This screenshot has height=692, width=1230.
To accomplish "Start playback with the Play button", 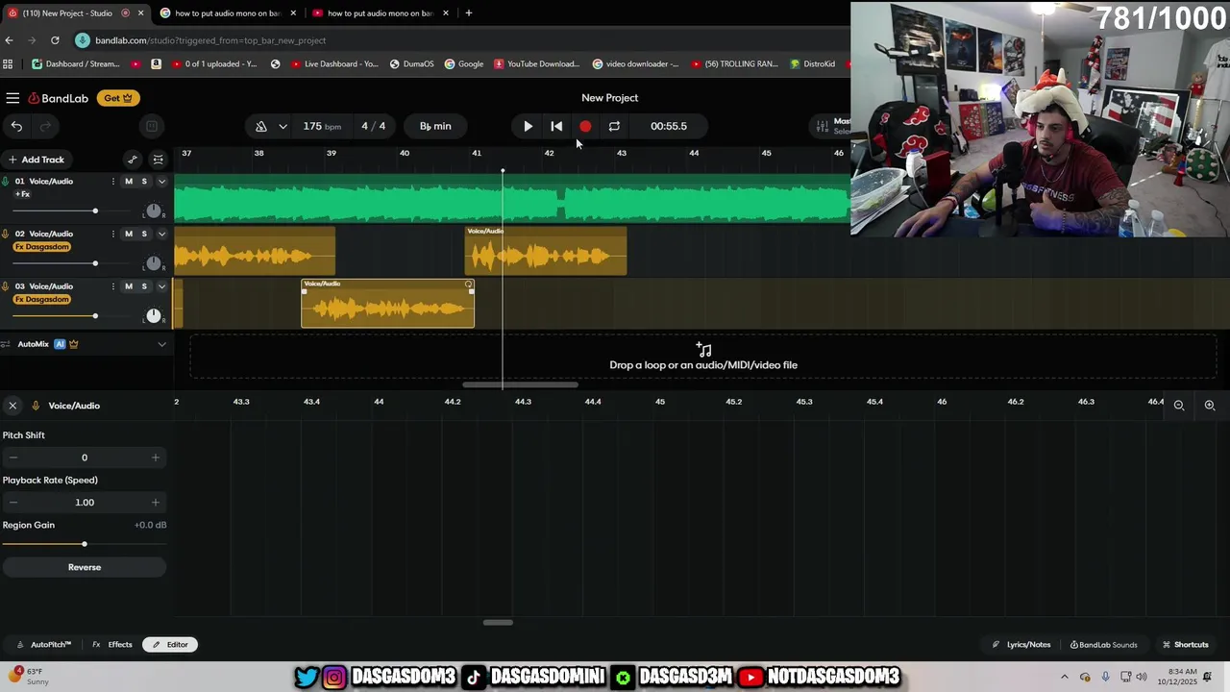I will 528,126.
